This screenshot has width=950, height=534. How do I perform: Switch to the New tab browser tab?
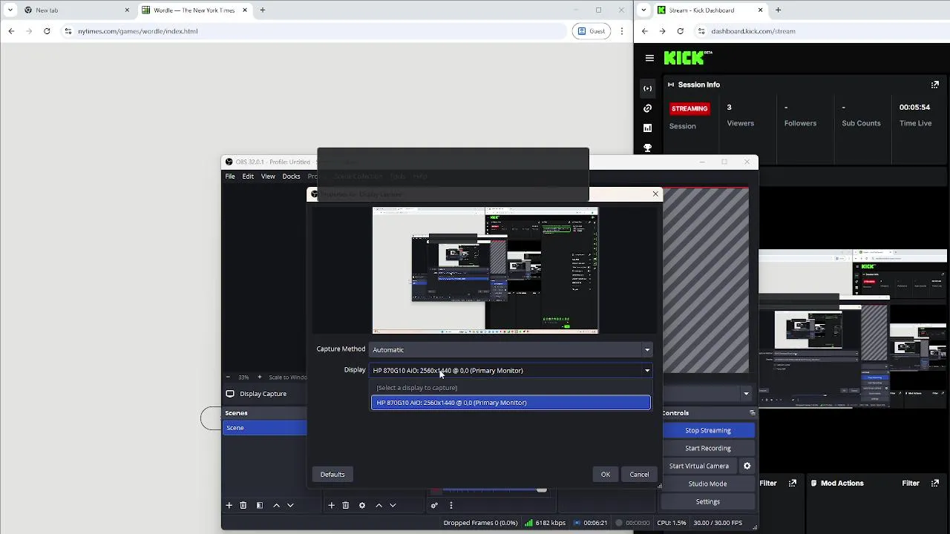pyautogui.click(x=76, y=10)
